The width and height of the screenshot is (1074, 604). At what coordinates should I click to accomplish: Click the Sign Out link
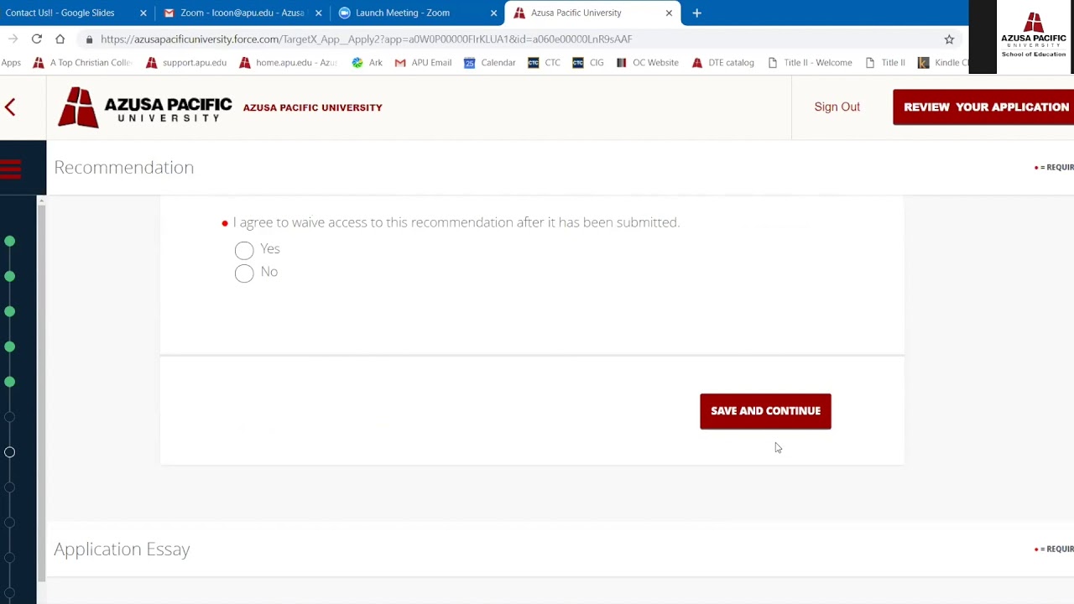(837, 107)
